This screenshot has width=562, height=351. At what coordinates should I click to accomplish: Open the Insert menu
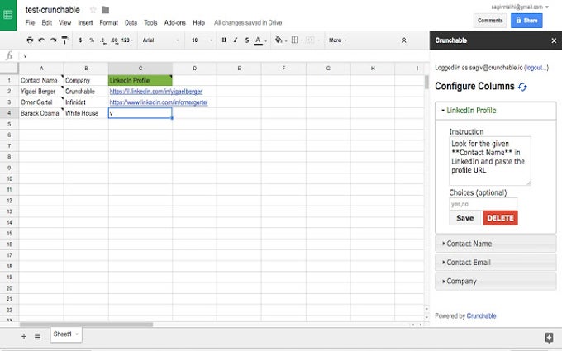click(x=85, y=22)
